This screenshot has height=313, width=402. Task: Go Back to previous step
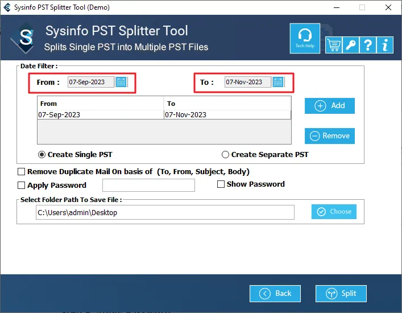click(x=275, y=294)
